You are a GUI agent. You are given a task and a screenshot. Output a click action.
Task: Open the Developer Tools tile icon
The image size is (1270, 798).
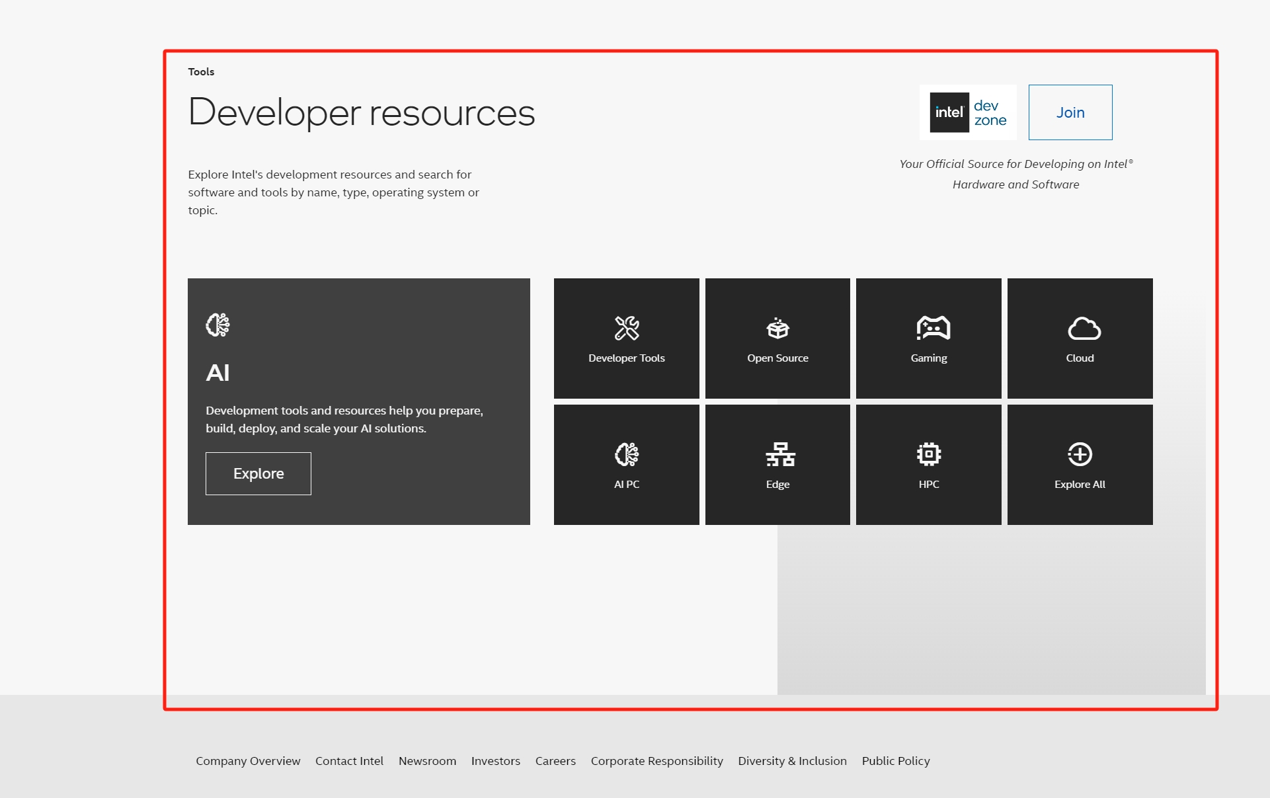click(x=627, y=328)
